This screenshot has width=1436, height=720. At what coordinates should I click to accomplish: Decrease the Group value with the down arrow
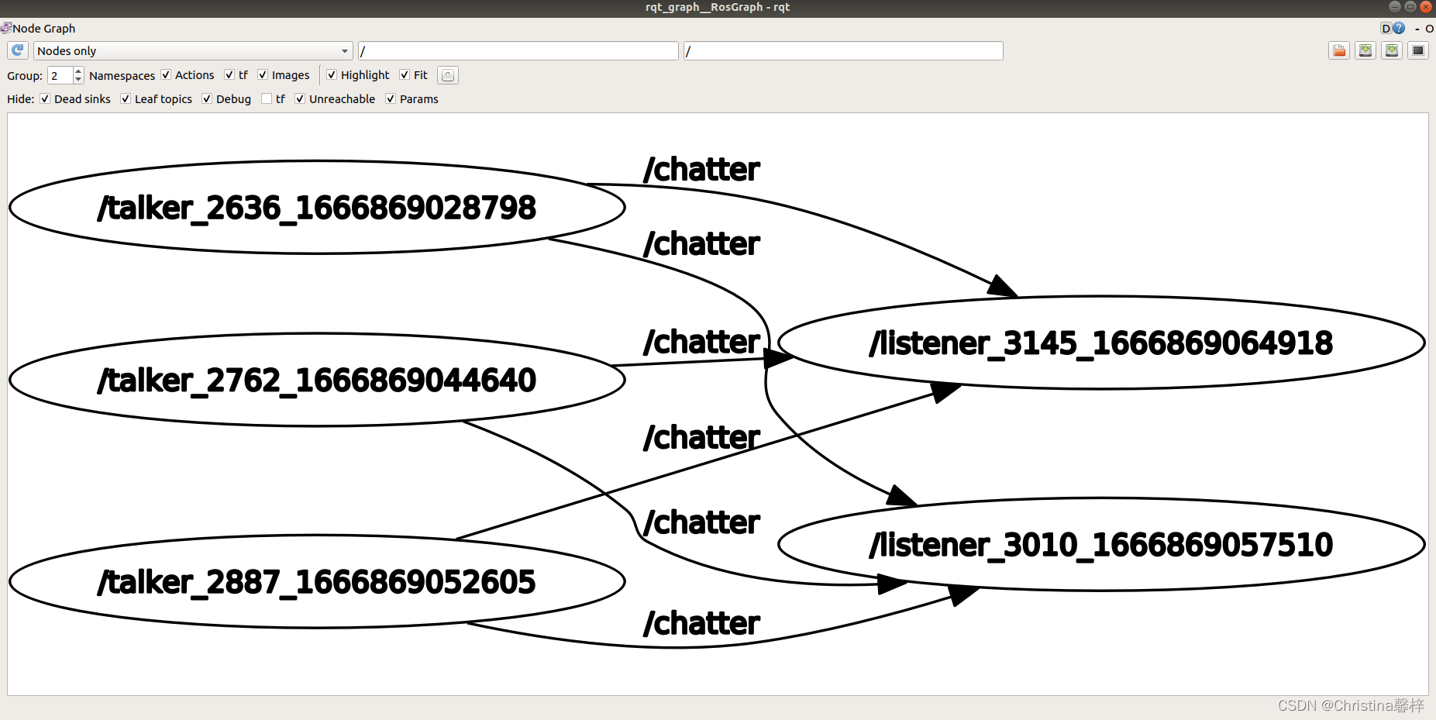tap(77, 79)
